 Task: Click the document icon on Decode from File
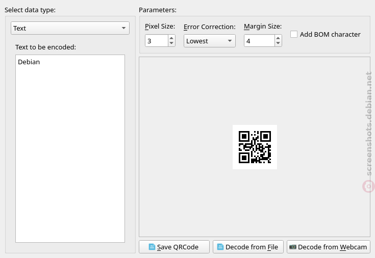tap(220, 247)
